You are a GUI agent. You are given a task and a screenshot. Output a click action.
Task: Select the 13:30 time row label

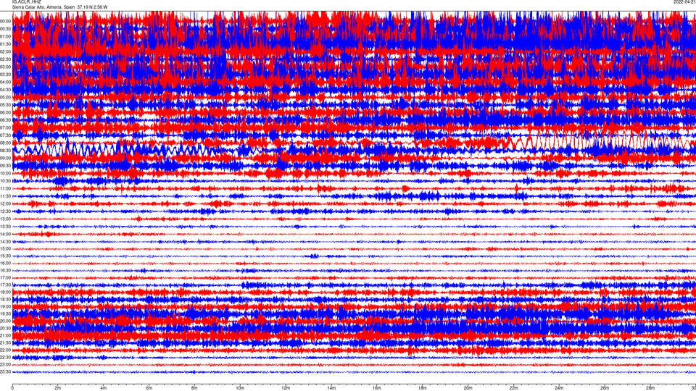(5, 227)
